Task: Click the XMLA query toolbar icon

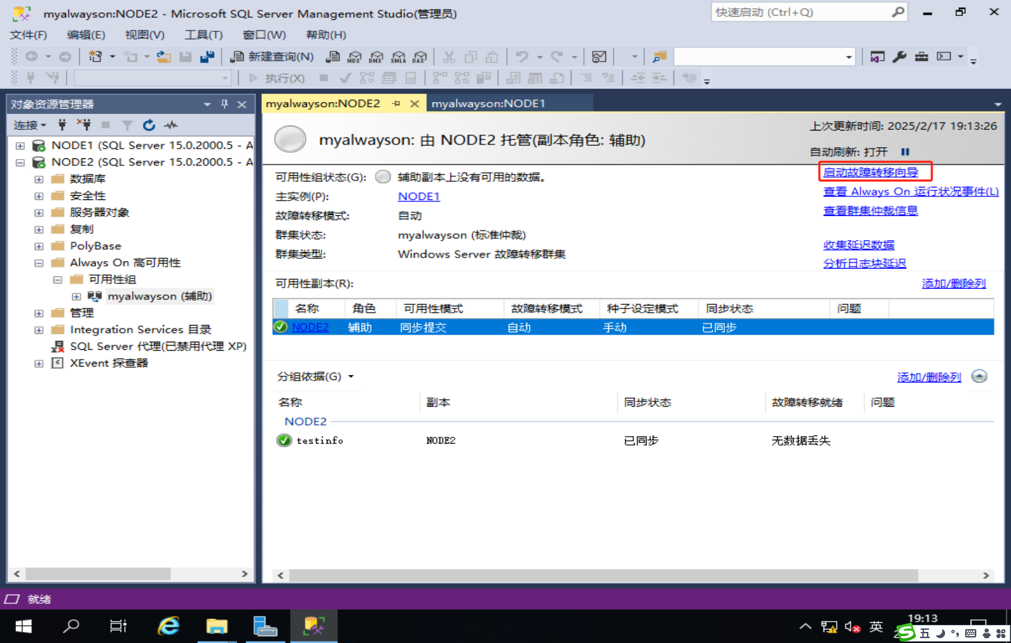Action: tap(397, 58)
